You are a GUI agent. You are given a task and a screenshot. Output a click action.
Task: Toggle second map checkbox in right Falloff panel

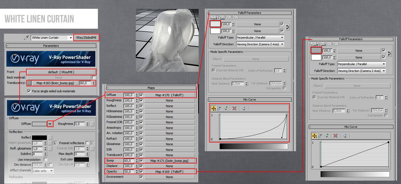click(x=384, y=57)
